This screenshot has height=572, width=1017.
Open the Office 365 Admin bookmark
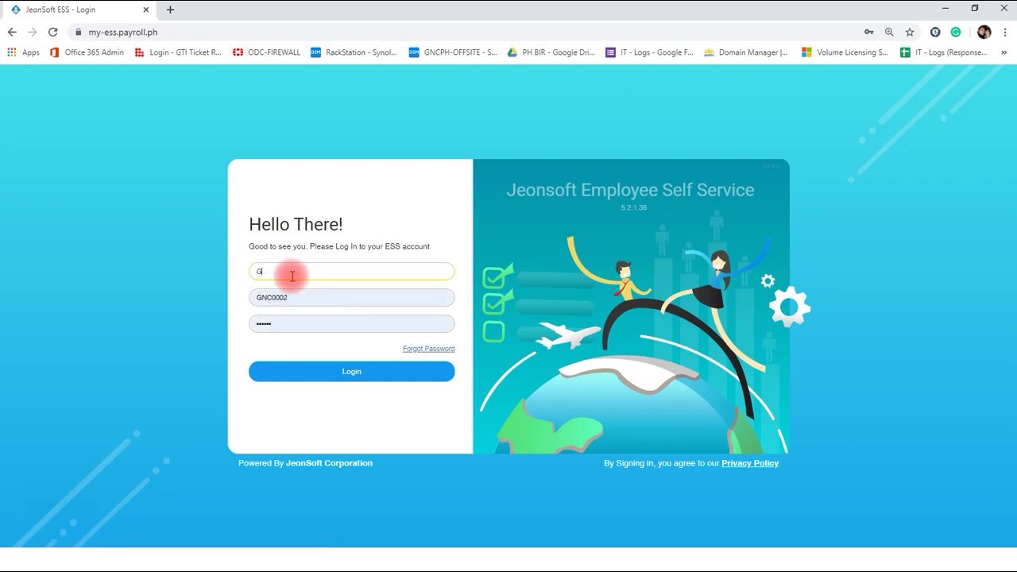(86, 52)
